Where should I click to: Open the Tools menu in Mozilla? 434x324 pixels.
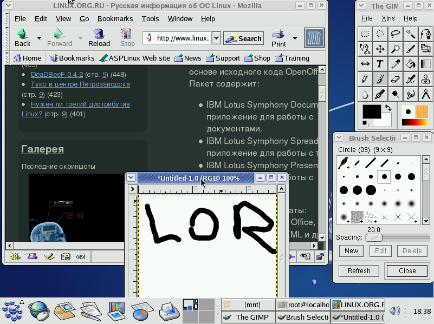coord(150,18)
